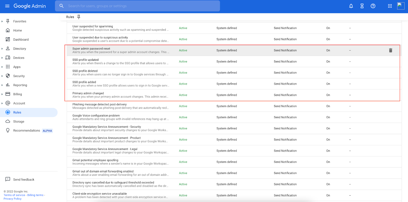408x202 pixels.
Task: Open Dashboard from sidebar
Action: coord(21,40)
